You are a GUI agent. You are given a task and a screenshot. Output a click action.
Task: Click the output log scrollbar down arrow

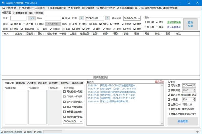click(162, 123)
